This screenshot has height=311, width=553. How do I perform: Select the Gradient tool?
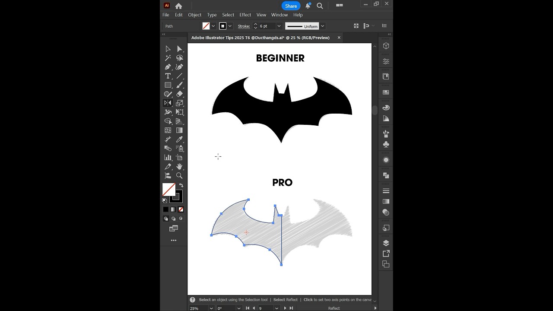coord(179,130)
